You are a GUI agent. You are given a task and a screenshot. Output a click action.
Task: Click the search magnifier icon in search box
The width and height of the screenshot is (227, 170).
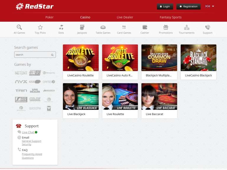[52, 55]
